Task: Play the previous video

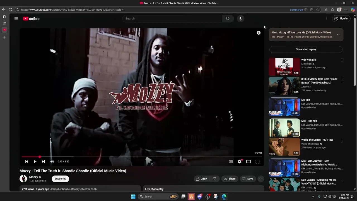Action: [x=26, y=161]
